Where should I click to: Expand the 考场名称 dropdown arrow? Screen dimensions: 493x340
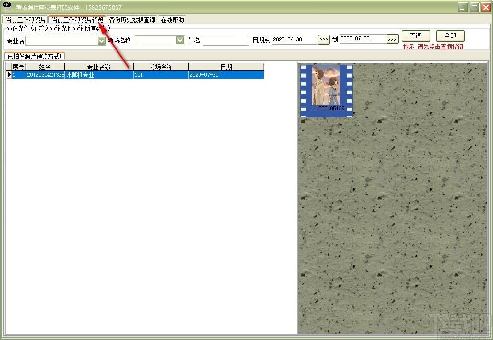tap(180, 40)
